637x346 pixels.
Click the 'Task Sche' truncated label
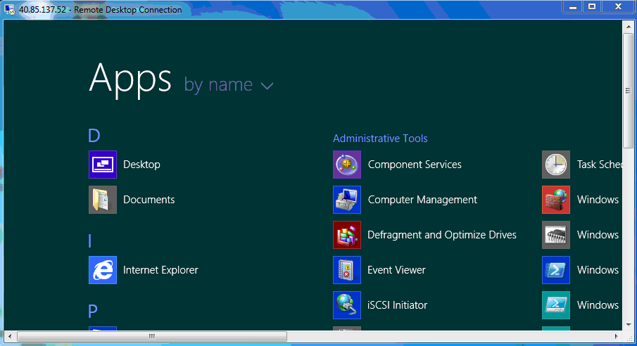[599, 165]
